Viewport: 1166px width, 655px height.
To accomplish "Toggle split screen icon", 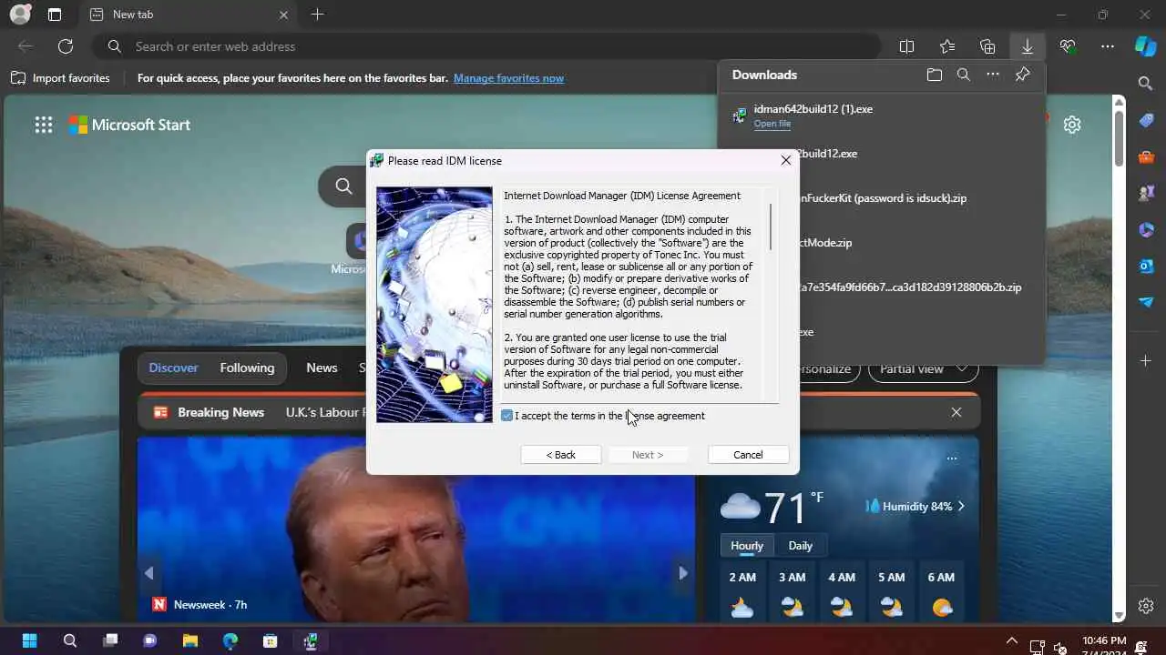I will point(907,46).
